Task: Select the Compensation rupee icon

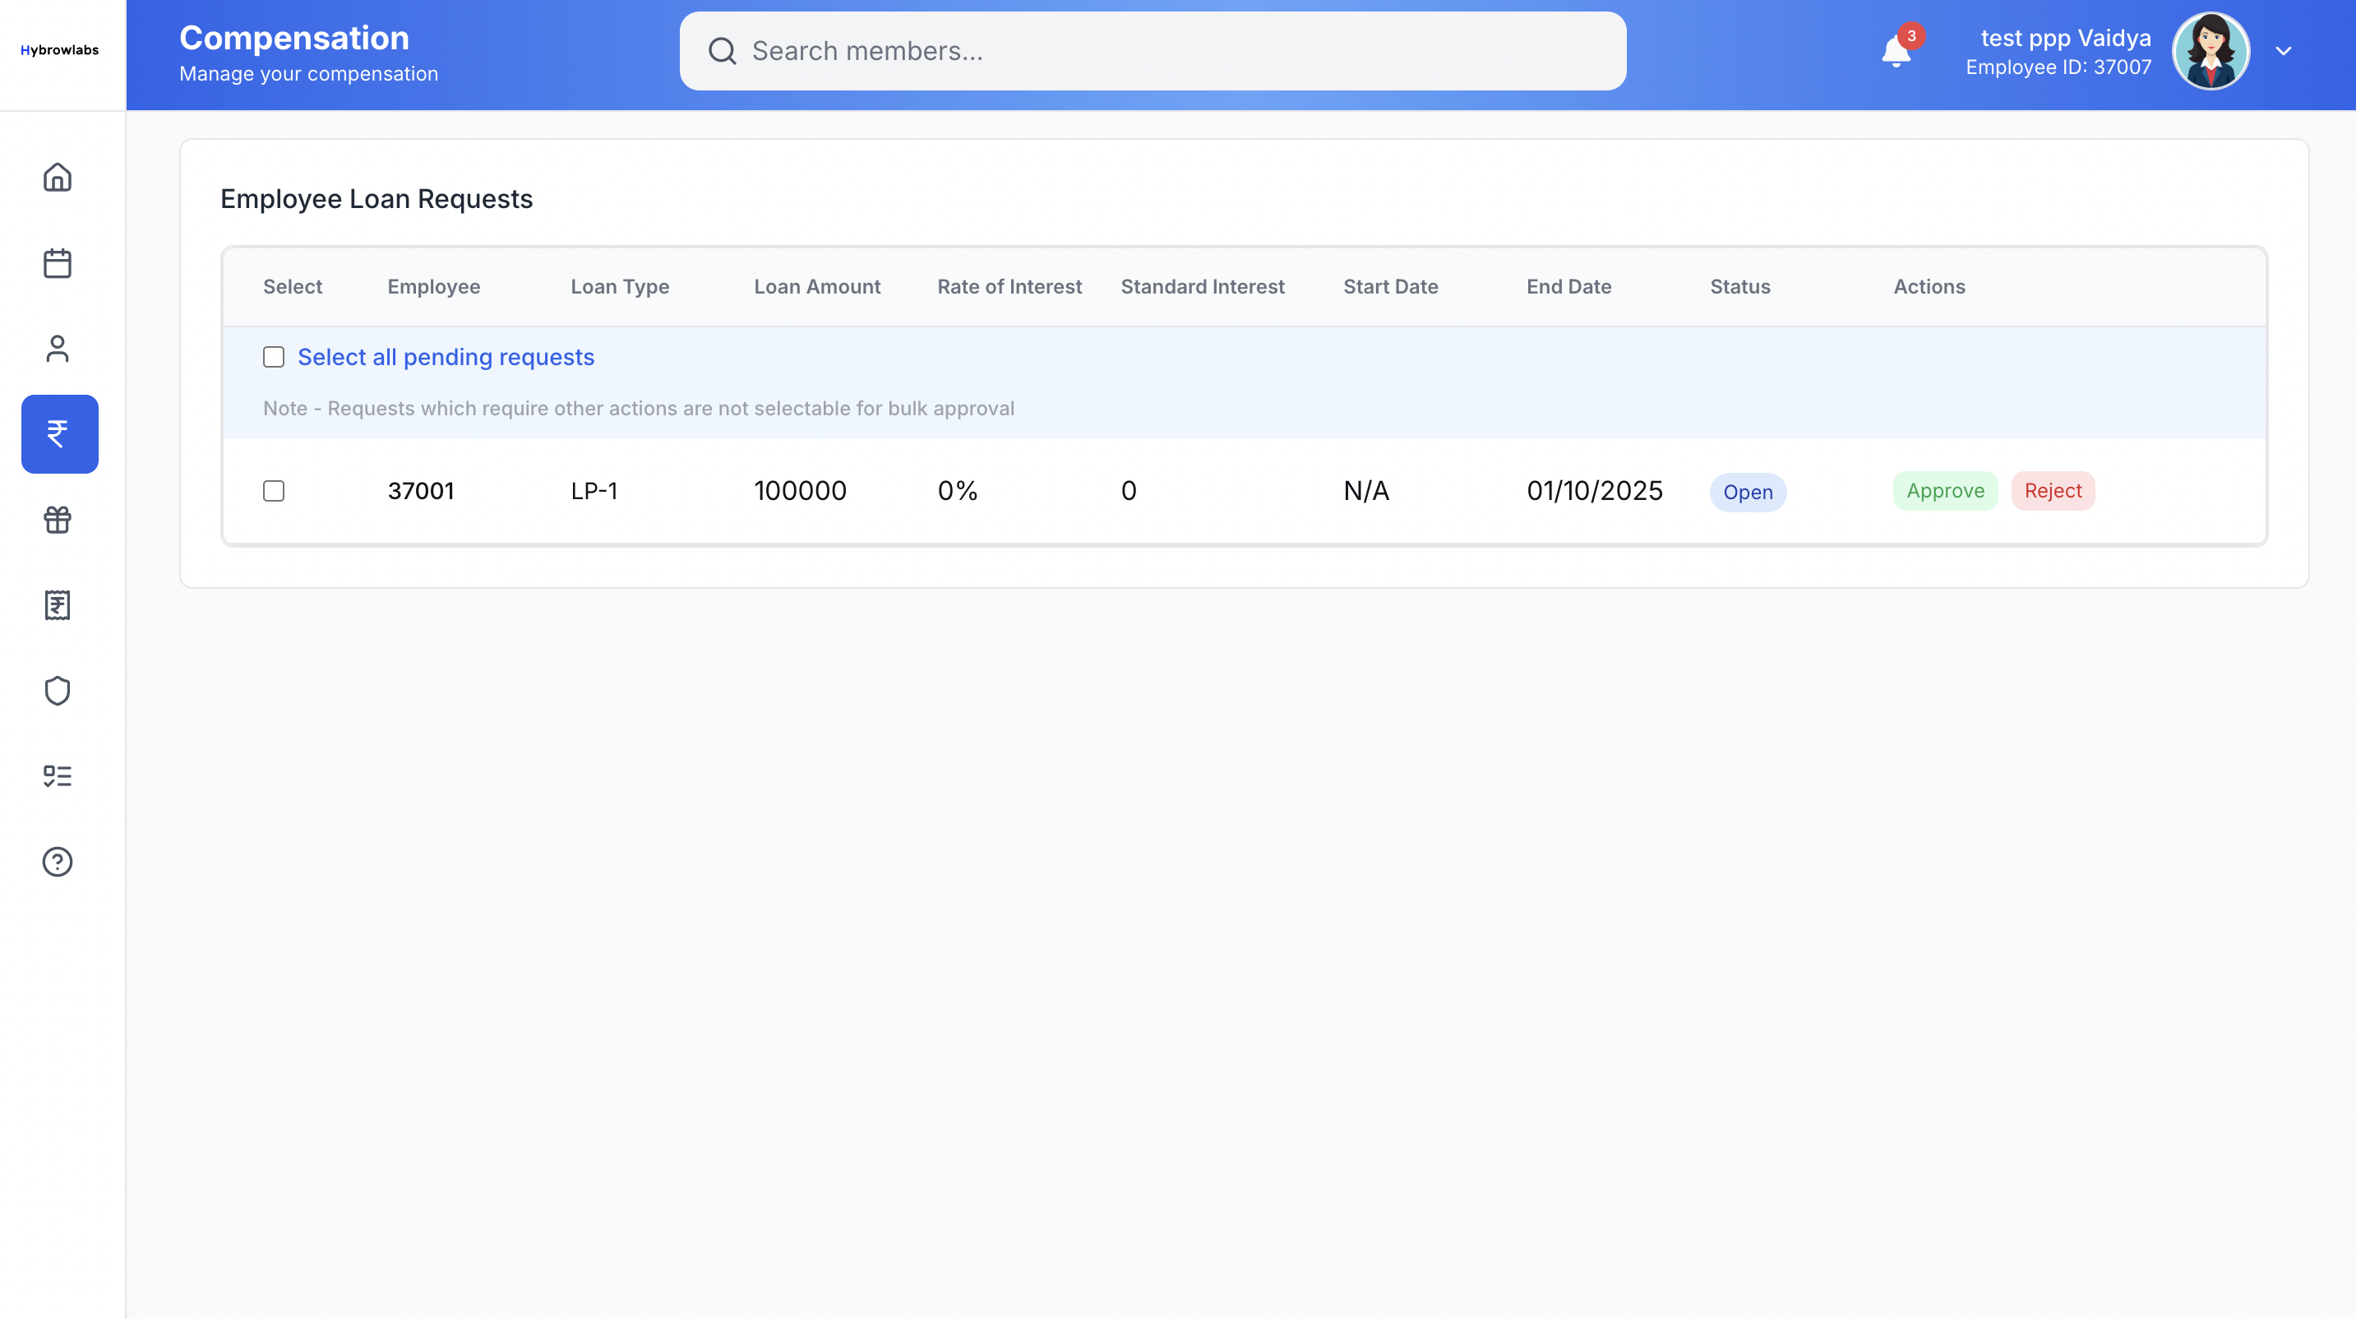Action: (x=58, y=433)
